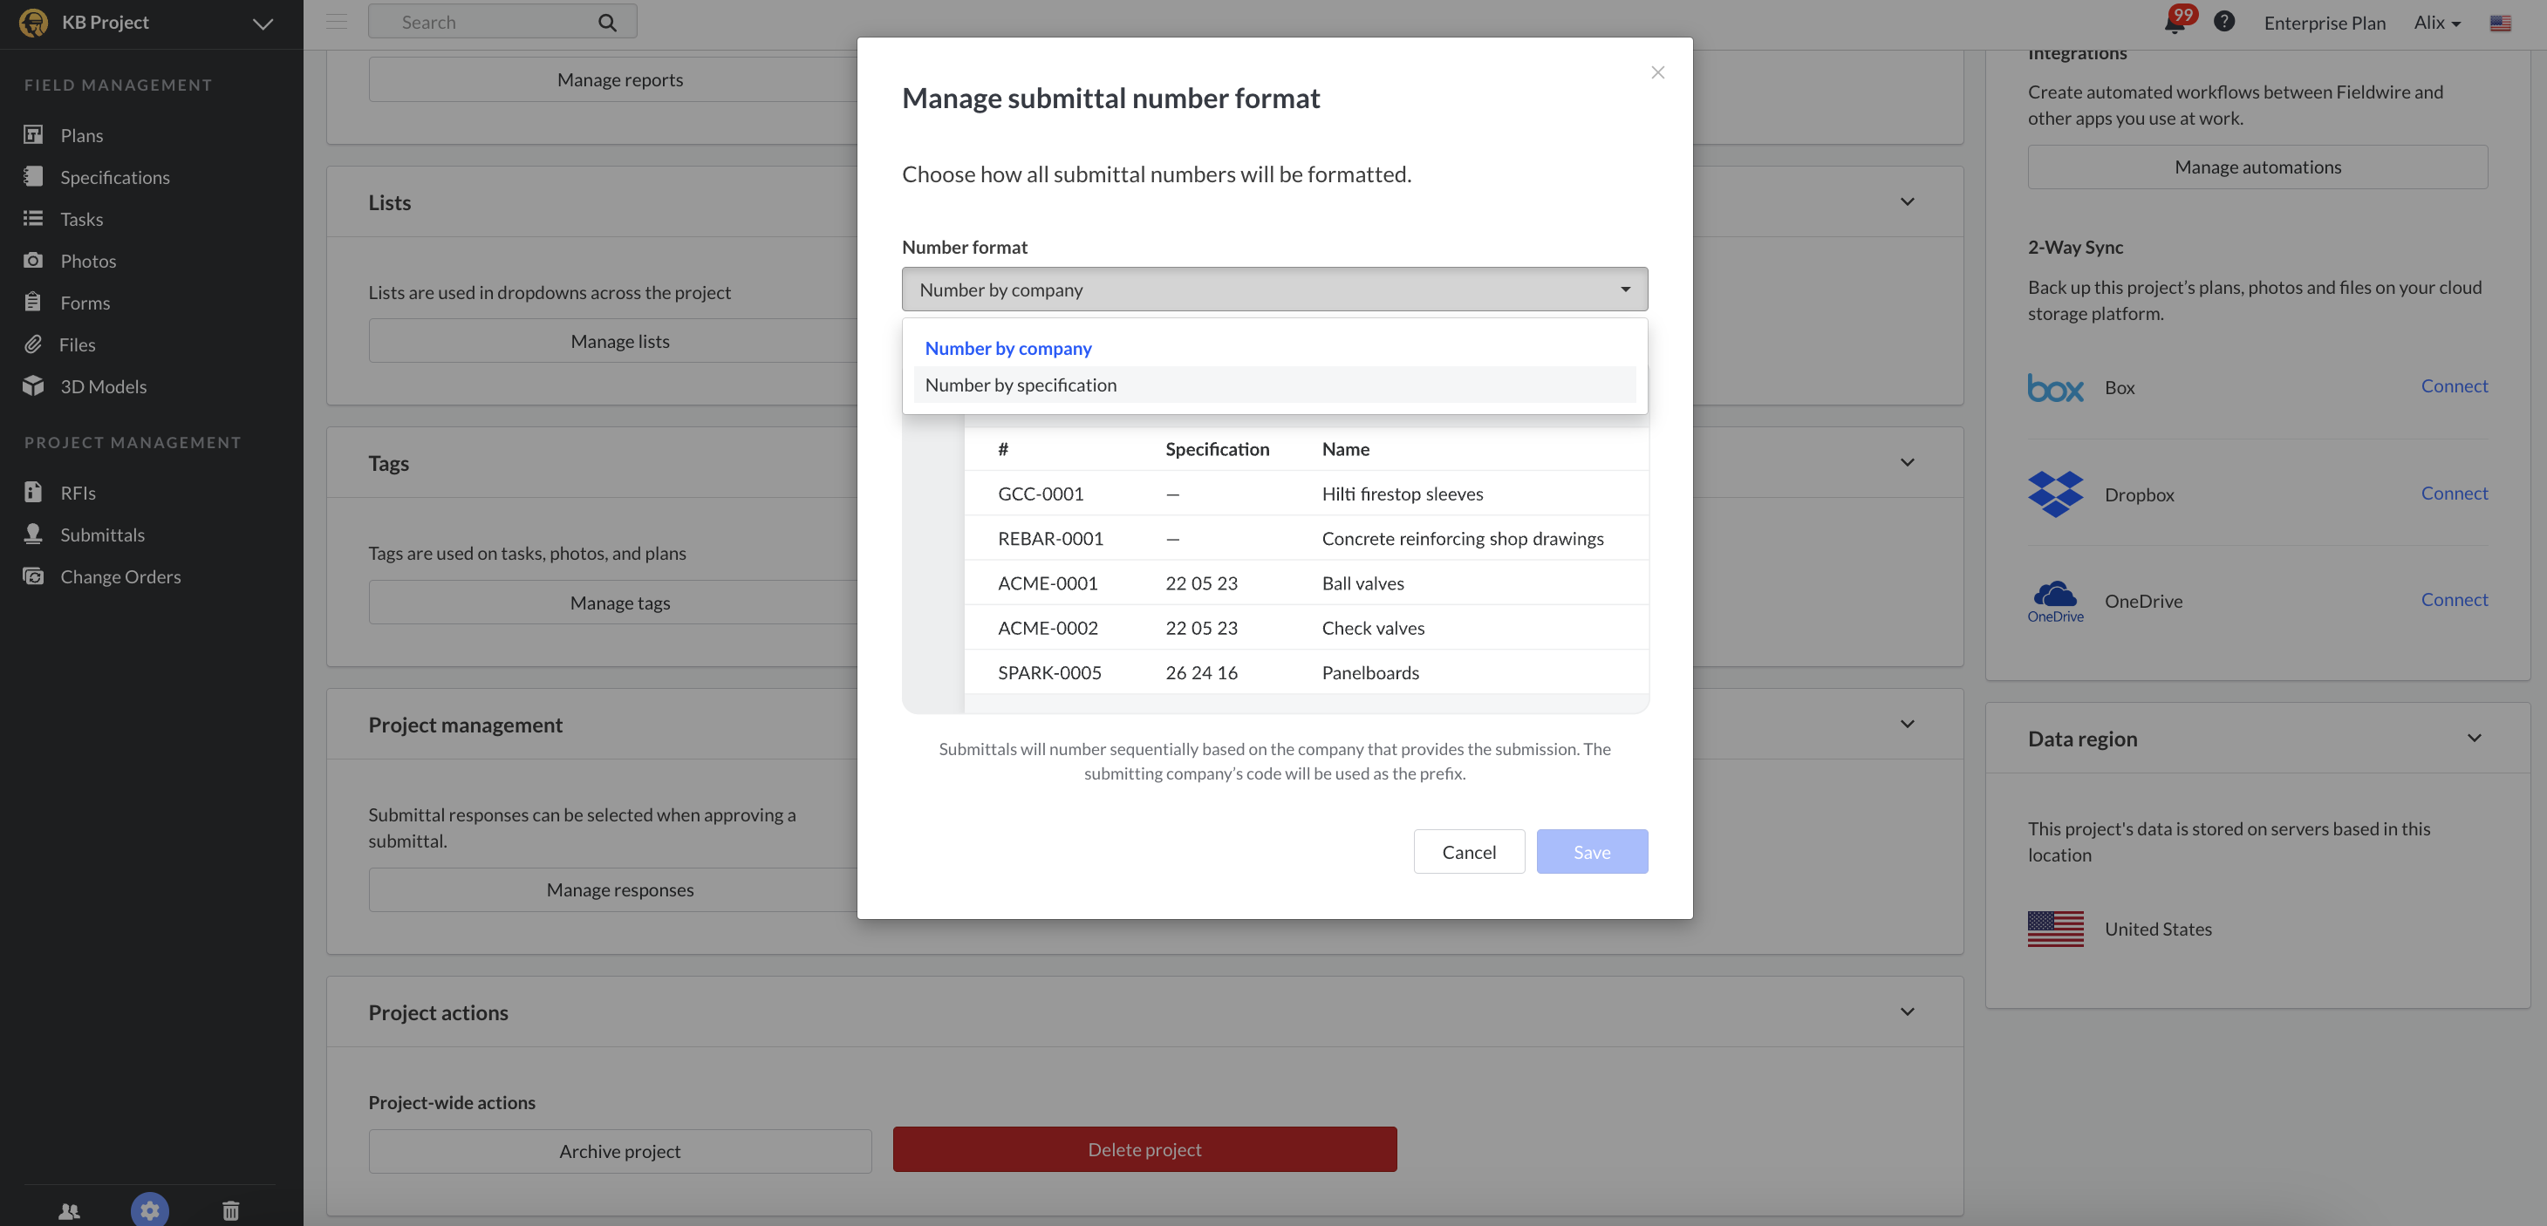The image size is (2547, 1226).
Task: Open the notifications bell icon
Action: [2175, 23]
